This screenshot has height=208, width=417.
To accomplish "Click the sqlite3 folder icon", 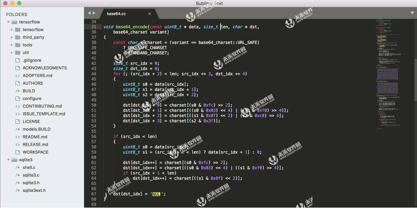I will click(x=14, y=160).
